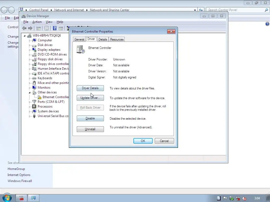This screenshot has width=270, height=202.
Task: Switch to the Resources tab
Action: click(x=117, y=39)
